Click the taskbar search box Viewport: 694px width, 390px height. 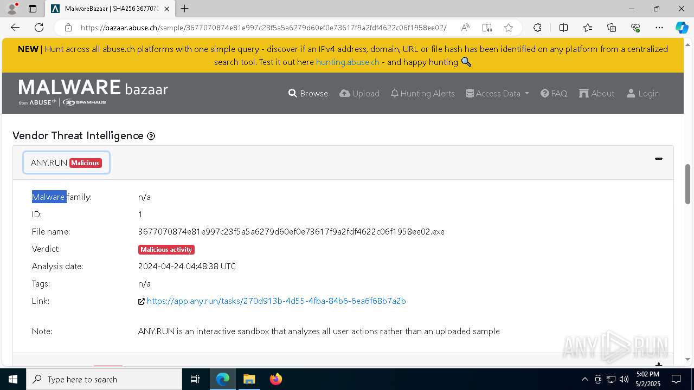(104, 379)
